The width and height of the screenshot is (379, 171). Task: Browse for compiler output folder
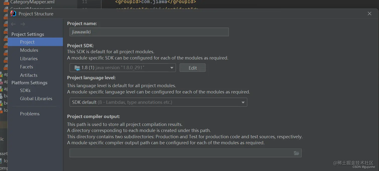click(x=296, y=153)
